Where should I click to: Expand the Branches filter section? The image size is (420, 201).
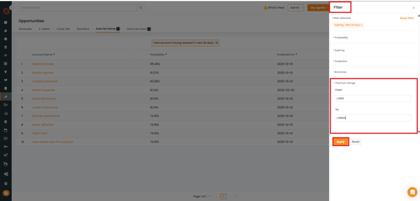(340, 72)
